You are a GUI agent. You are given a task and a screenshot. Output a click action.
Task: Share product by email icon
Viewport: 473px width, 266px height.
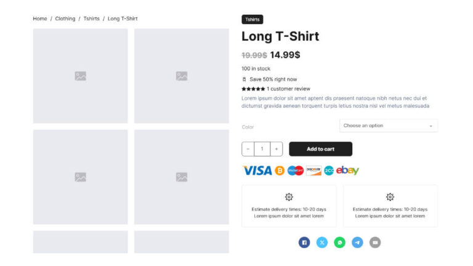tap(374, 243)
